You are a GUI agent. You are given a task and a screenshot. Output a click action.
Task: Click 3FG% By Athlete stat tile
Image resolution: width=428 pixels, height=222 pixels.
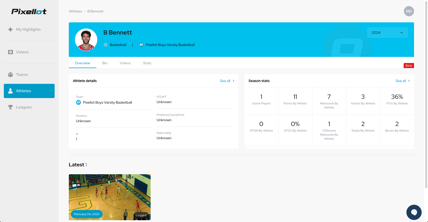[x=295, y=130]
